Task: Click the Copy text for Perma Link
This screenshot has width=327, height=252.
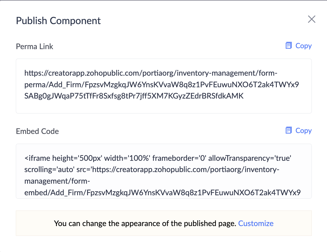Action: pos(304,46)
